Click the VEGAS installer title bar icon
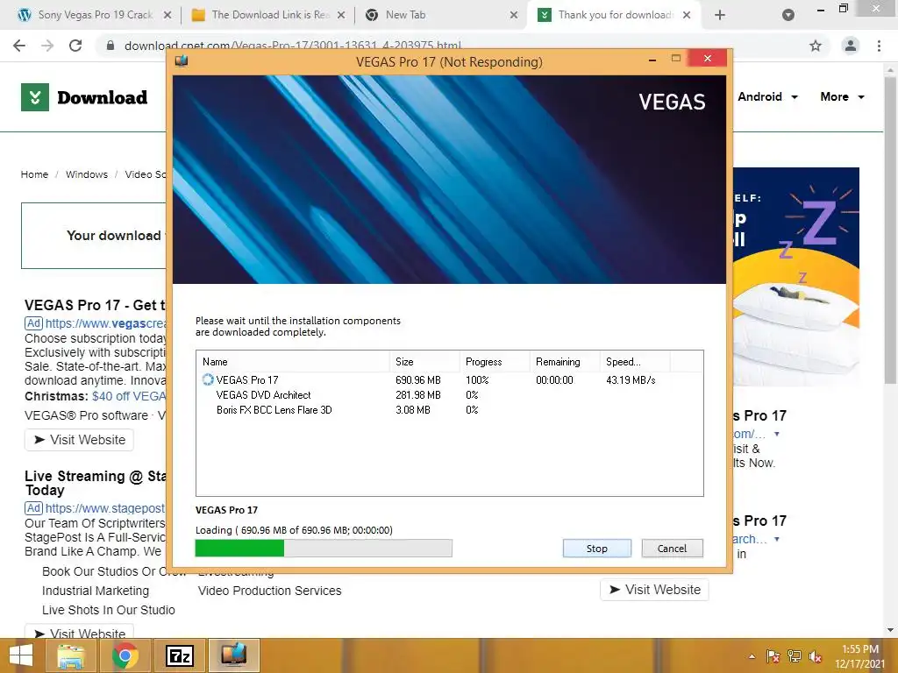This screenshot has height=673, width=898. (182, 60)
